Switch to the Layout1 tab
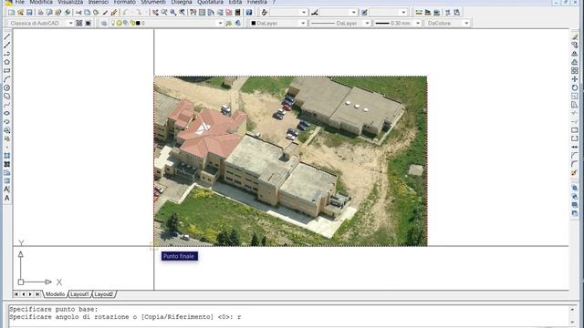Viewport: 584px width, 328px height. (x=79, y=294)
